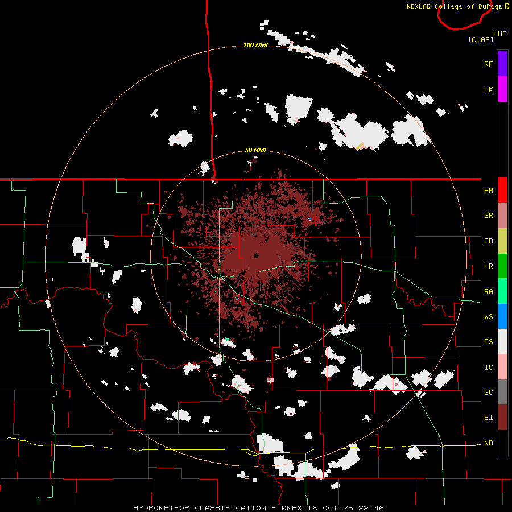Click the [CLAS] label
Viewport: 512px width, 512px height.
click(481, 39)
